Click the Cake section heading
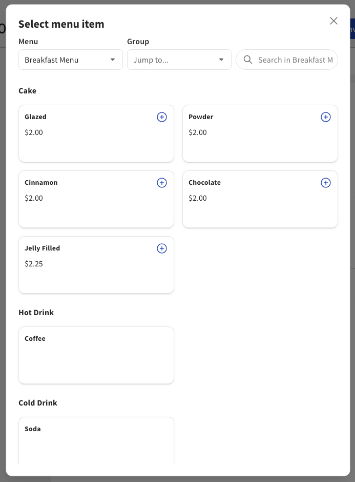Viewport: 355px width, 482px height. tap(27, 91)
